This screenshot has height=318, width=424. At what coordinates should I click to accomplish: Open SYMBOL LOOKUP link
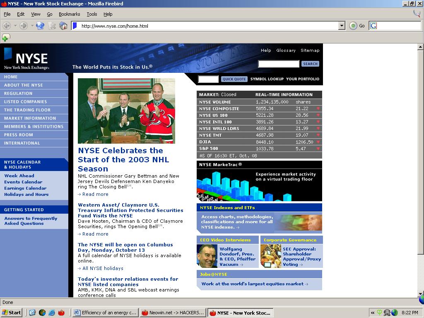pos(267,79)
